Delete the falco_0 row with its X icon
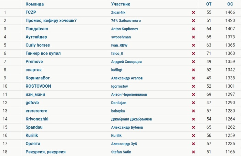This screenshot has height=157, width=241. point(193,53)
